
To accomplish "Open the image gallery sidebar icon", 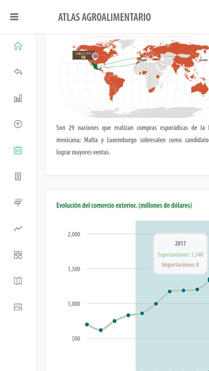I will point(18,307).
